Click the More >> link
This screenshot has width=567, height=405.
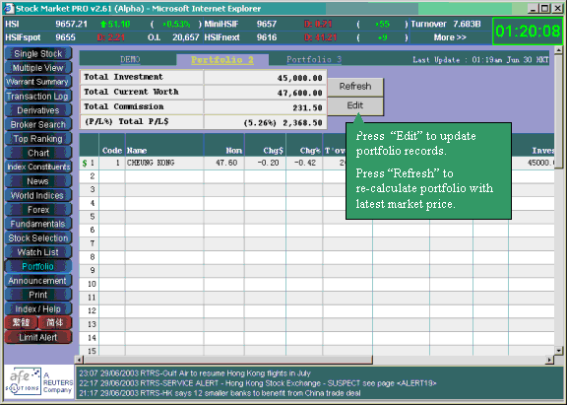click(450, 37)
